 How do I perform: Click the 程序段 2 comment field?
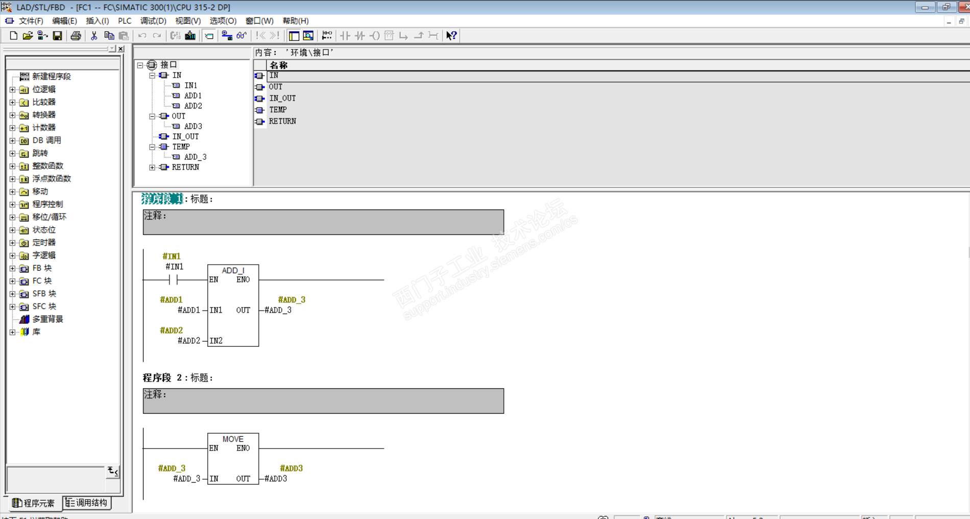point(323,401)
